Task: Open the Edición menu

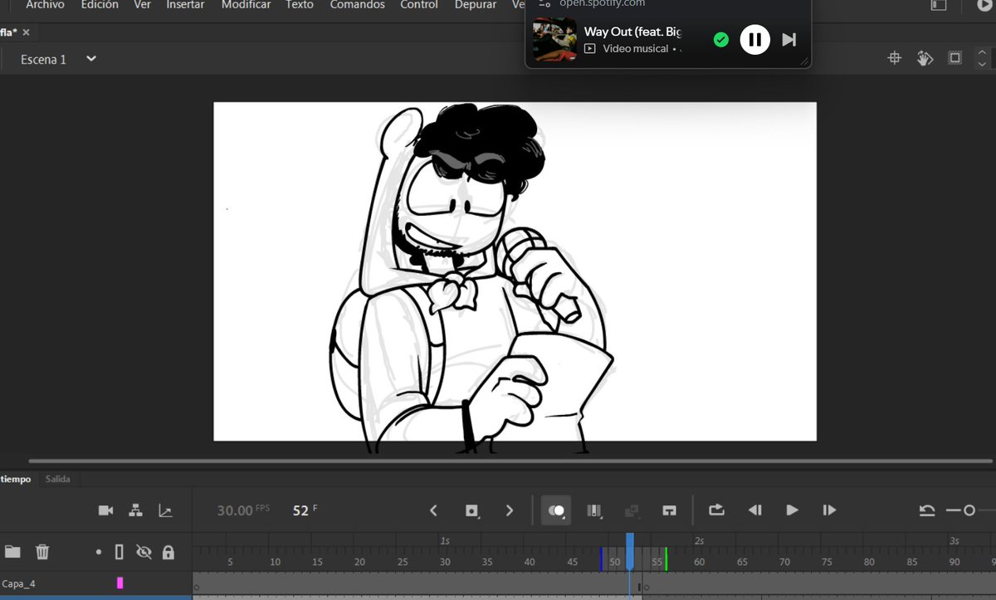Action: coord(100,5)
